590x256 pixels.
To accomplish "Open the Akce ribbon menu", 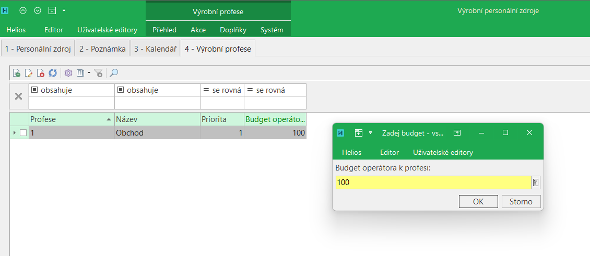I will tap(198, 30).
